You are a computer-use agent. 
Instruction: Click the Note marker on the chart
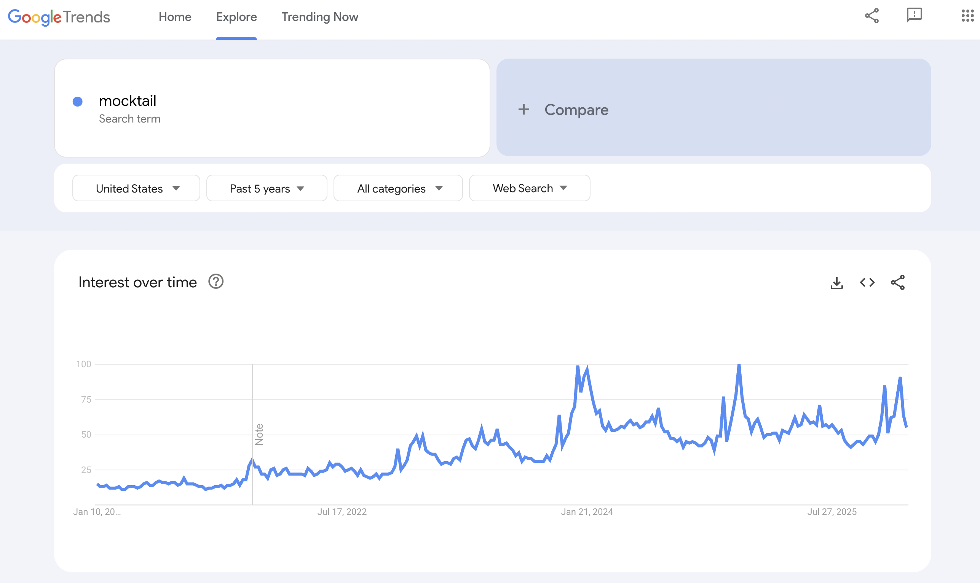coord(259,434)
